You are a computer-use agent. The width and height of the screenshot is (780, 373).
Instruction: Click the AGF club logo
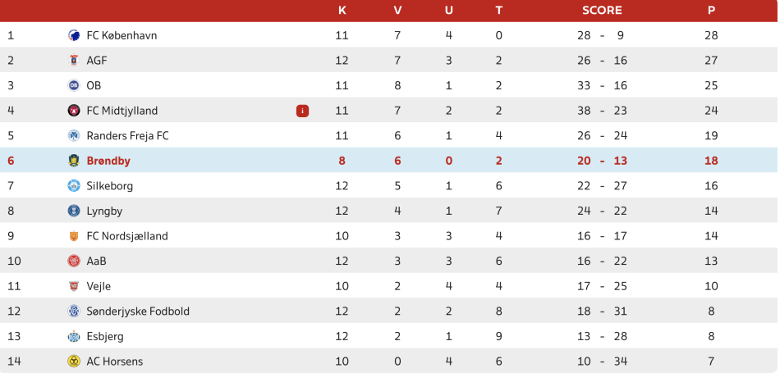(x=74, y=61)
